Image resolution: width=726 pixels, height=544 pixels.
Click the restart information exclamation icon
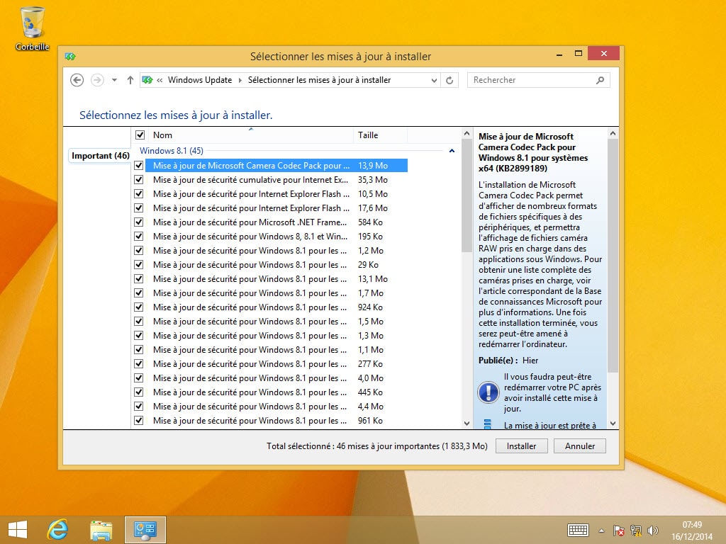pos(488,392)
